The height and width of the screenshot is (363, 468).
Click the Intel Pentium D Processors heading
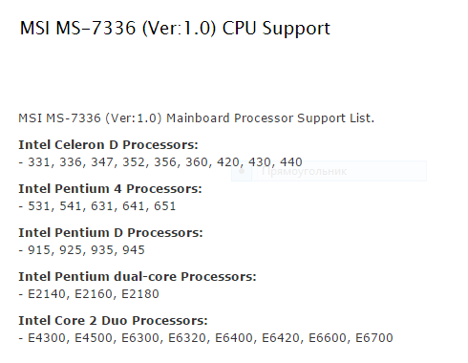click(x=111, y=233)
